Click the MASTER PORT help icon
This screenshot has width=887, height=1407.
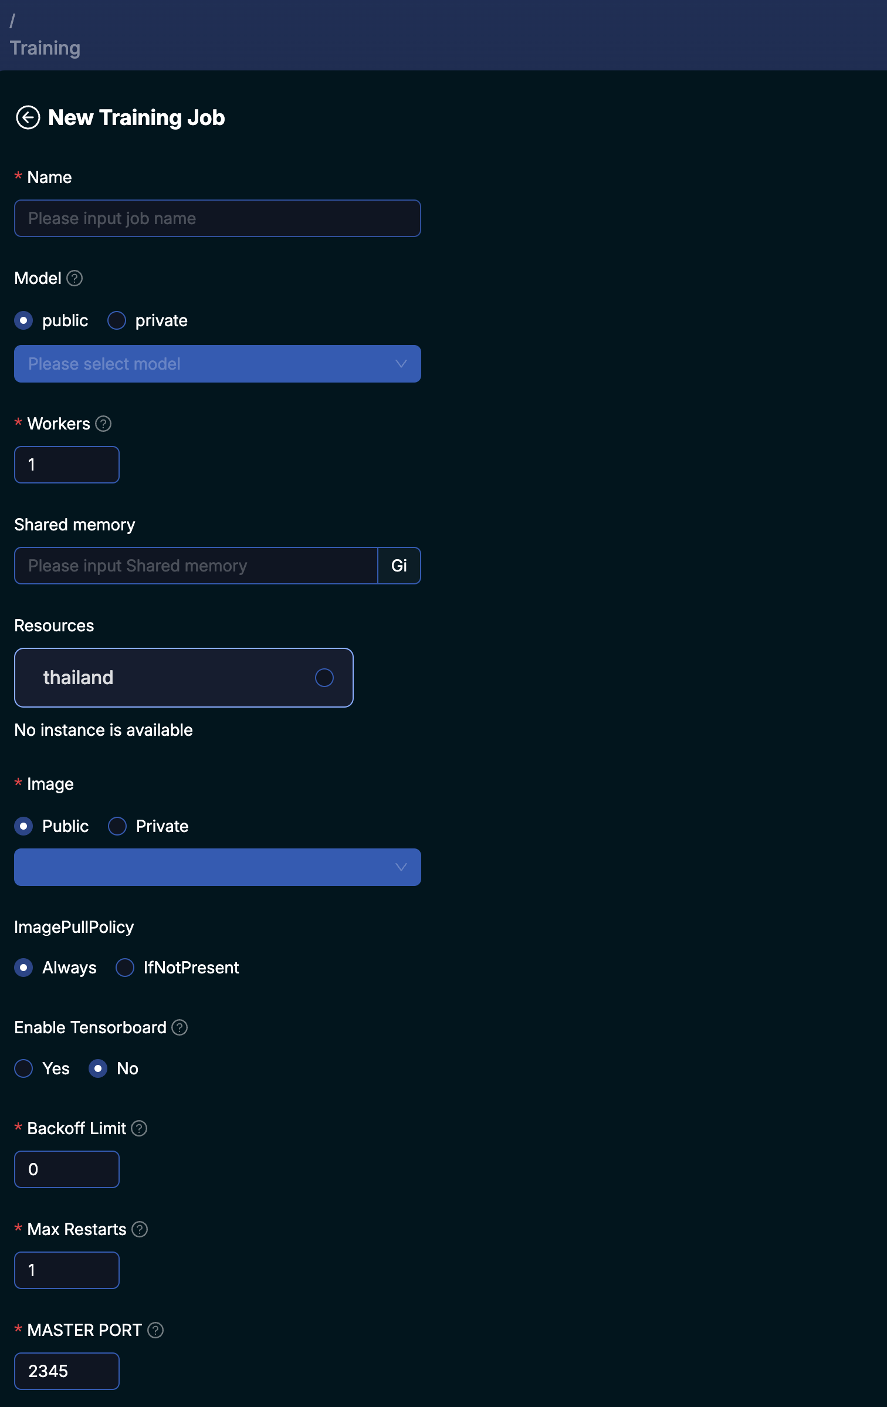(x=155, y=1330)
